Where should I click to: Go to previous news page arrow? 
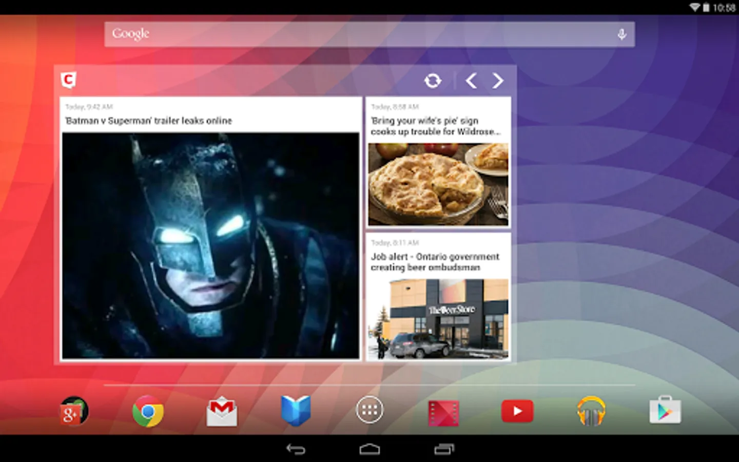(471, 81)
